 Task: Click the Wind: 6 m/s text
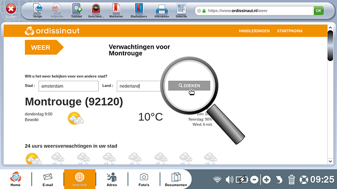point(202,125)
